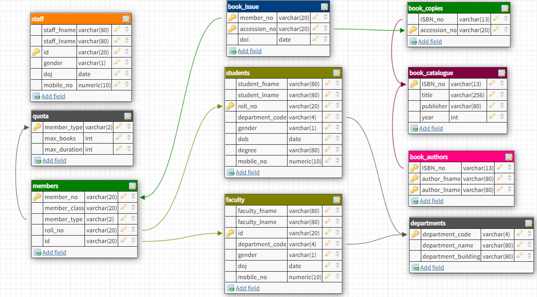Click the key icon next to department_code in departments
The width and height of the screenshot is (537, 297).
415,234
